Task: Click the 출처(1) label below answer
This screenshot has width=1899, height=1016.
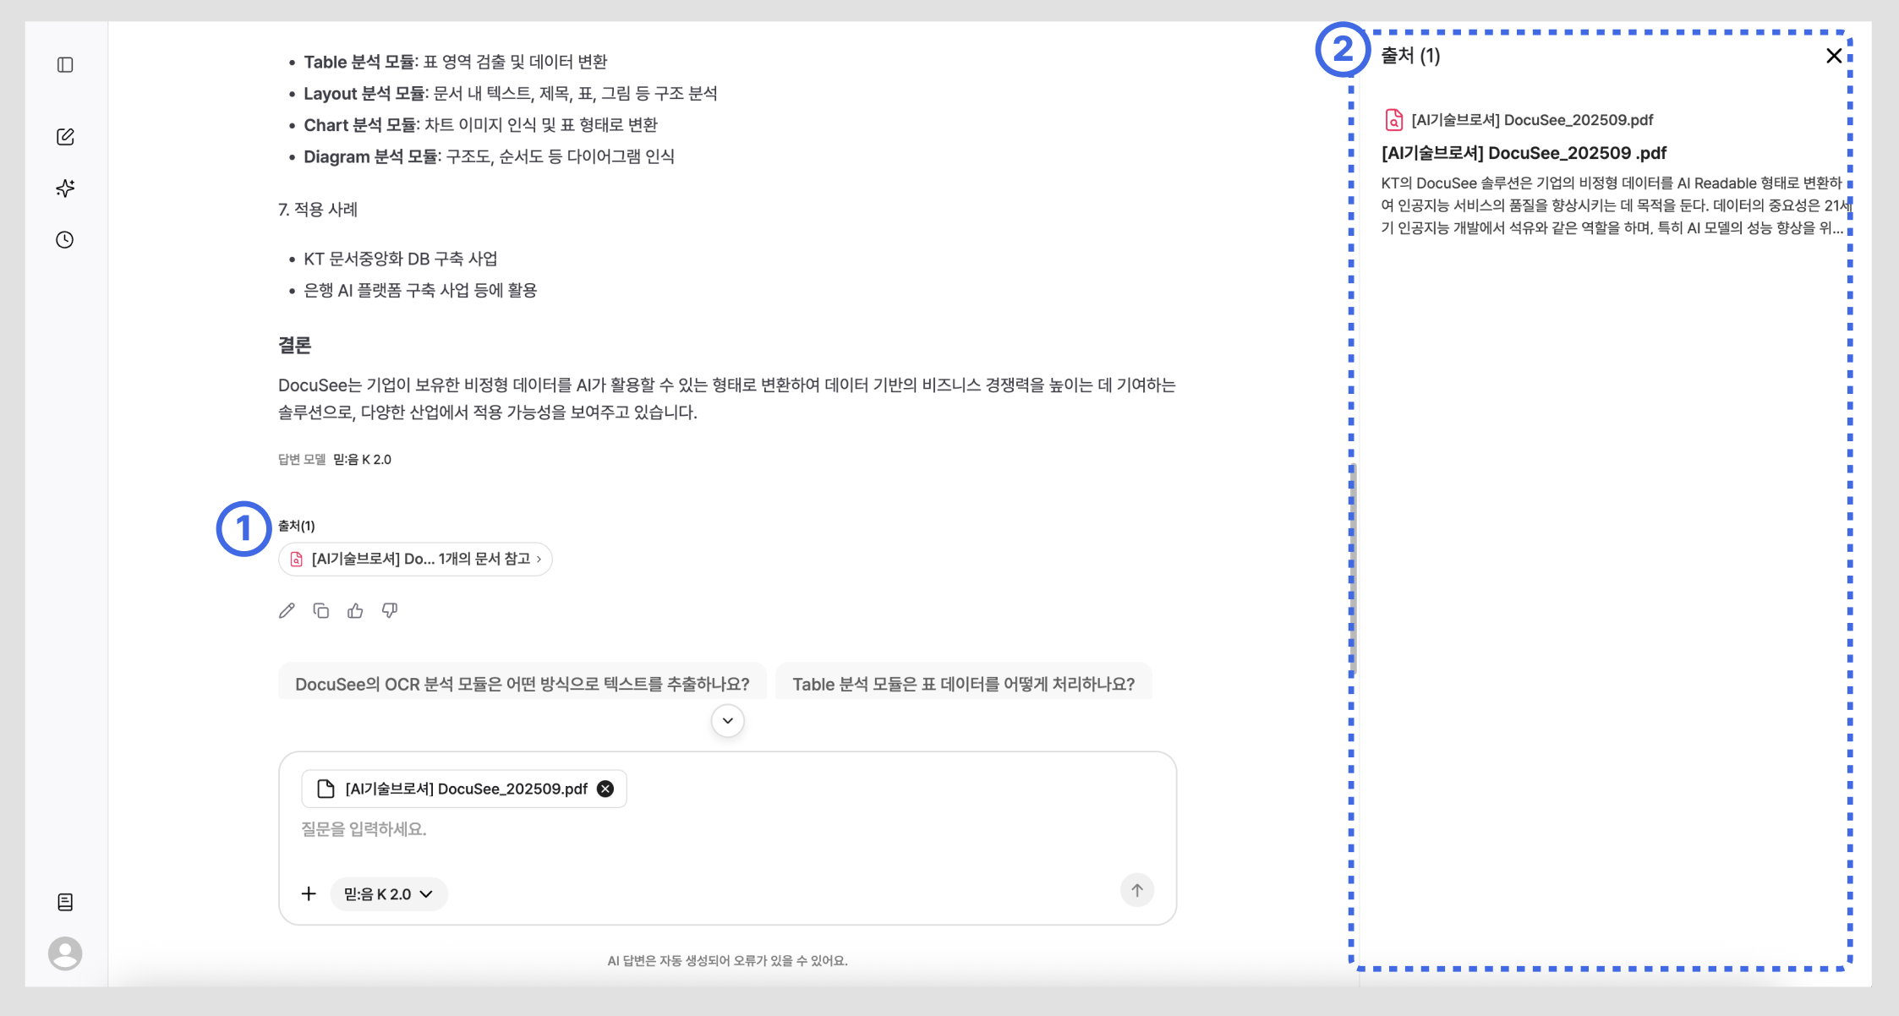Action: 296,526
